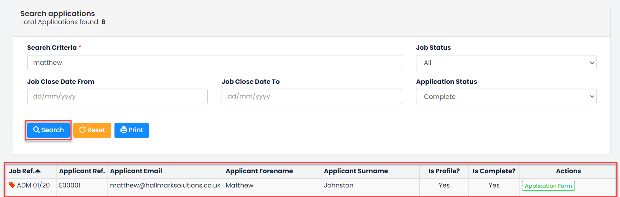Sort by Applicant Forename column header
The height and width of the screenshot is (197, 620).
coord(259,171)
